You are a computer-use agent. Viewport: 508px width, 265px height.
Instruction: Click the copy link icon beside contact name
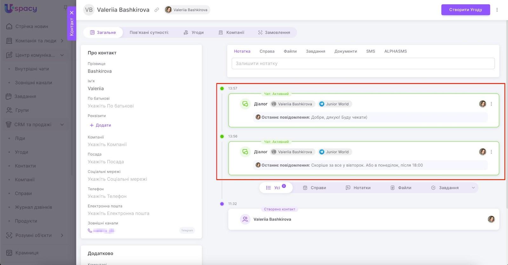[x=157, y=10]
